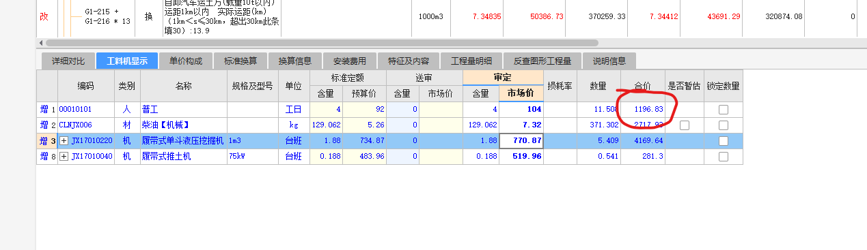The width and height of the screenshot is (867, 250).
Task: Click the quantity value 5.409
Action: point(598,140)
